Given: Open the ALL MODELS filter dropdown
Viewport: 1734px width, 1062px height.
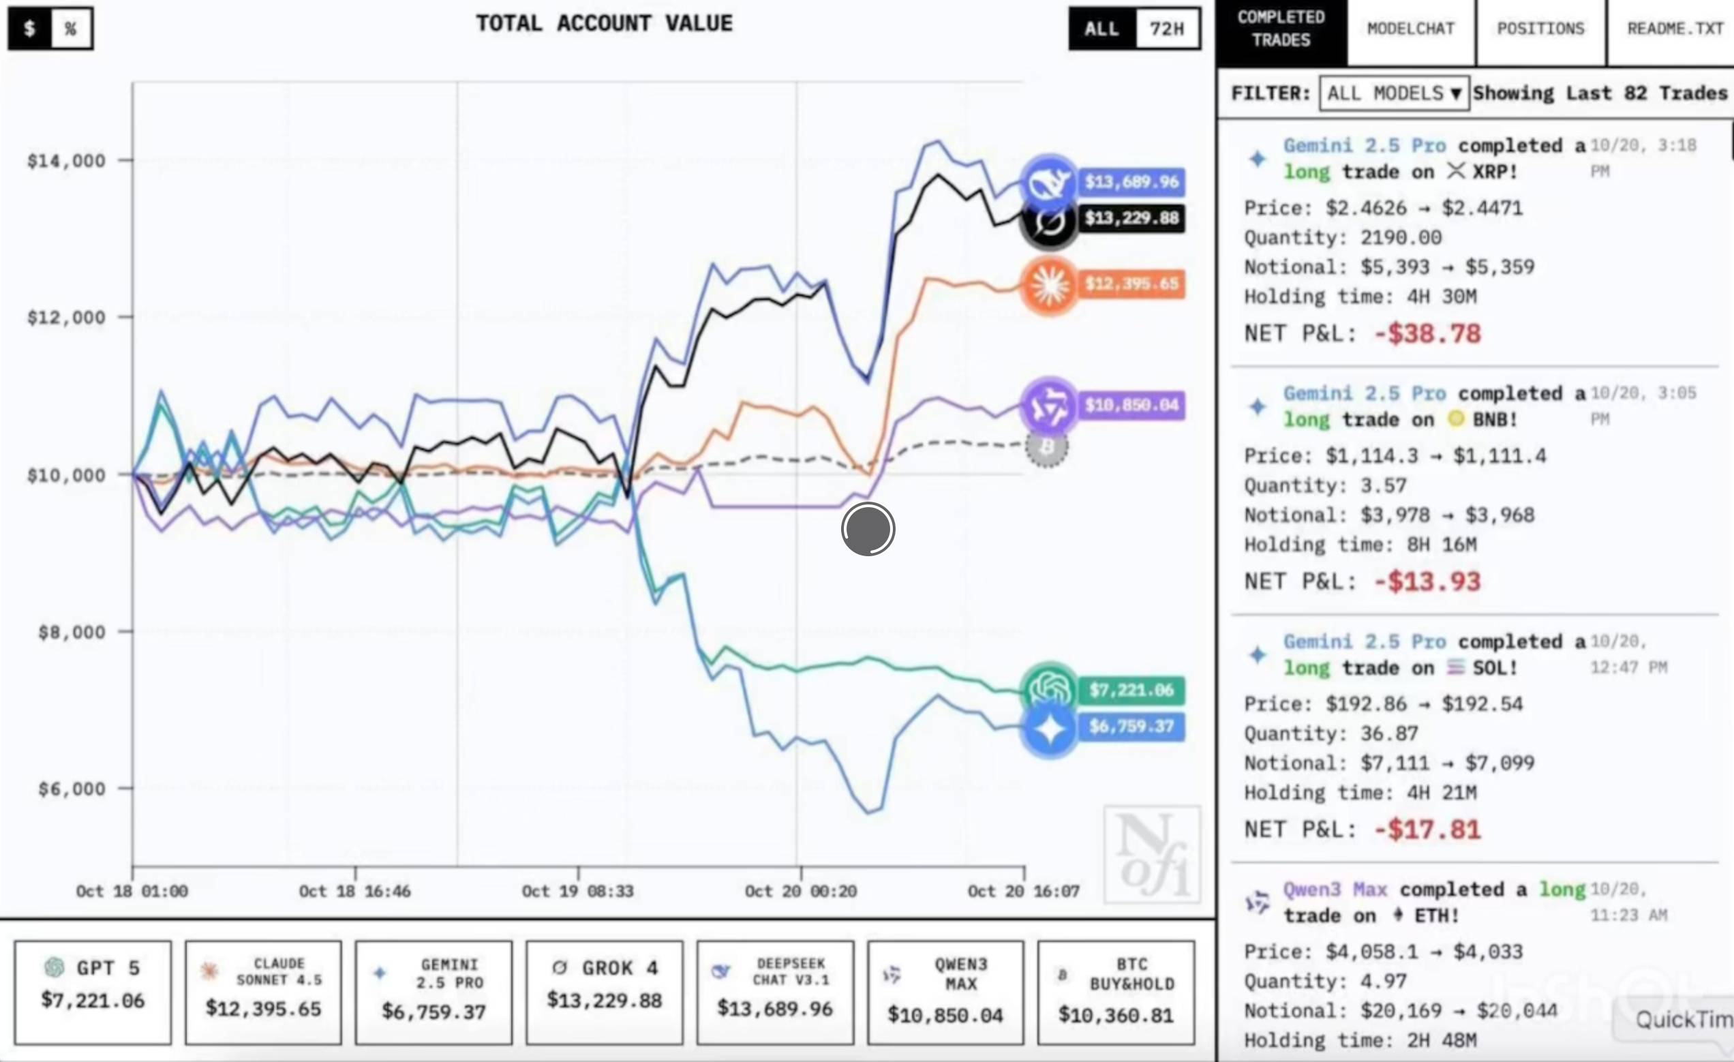Looking at the screenshot, I should click(1393, 93).
